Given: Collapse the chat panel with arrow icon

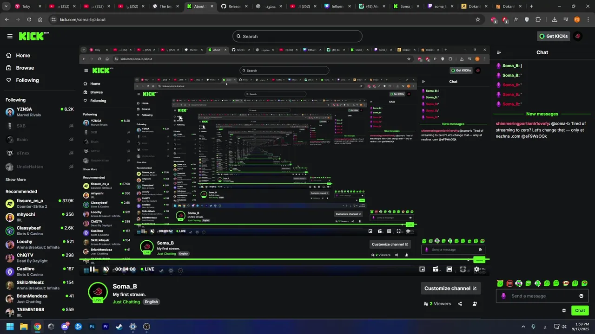Looking at the screenshot, I should pos(499,52).
